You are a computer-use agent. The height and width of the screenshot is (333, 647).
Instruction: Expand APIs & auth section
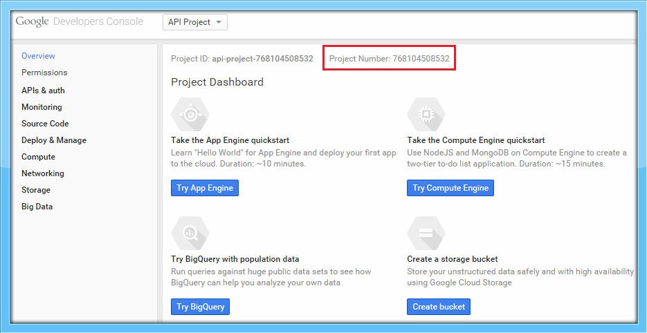(44, 91)
